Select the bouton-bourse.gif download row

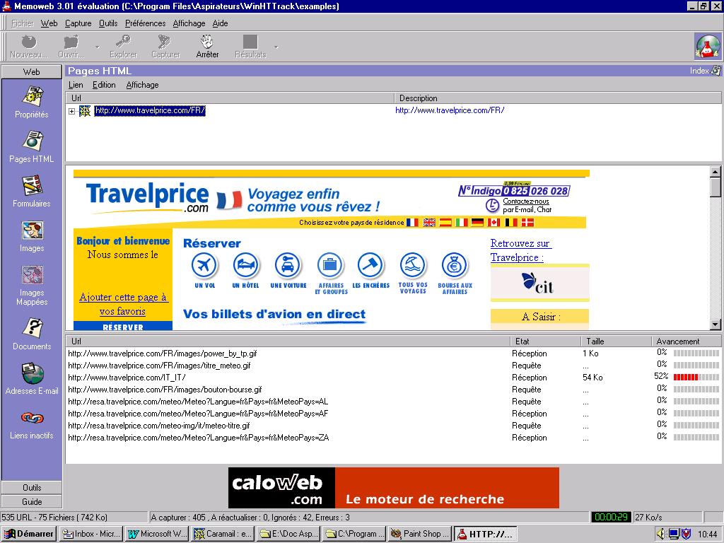tap(393, 390)
